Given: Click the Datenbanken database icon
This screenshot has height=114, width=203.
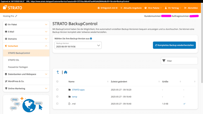Looking at the screenshot, I should pyautogui.click(x=6, y=74).
